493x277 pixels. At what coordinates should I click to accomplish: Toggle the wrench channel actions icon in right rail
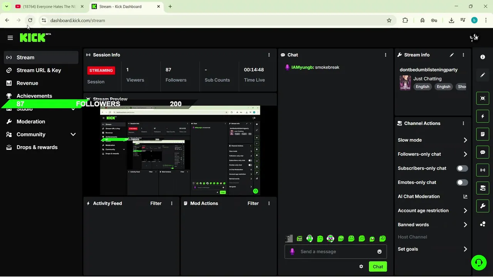point(483,206)
